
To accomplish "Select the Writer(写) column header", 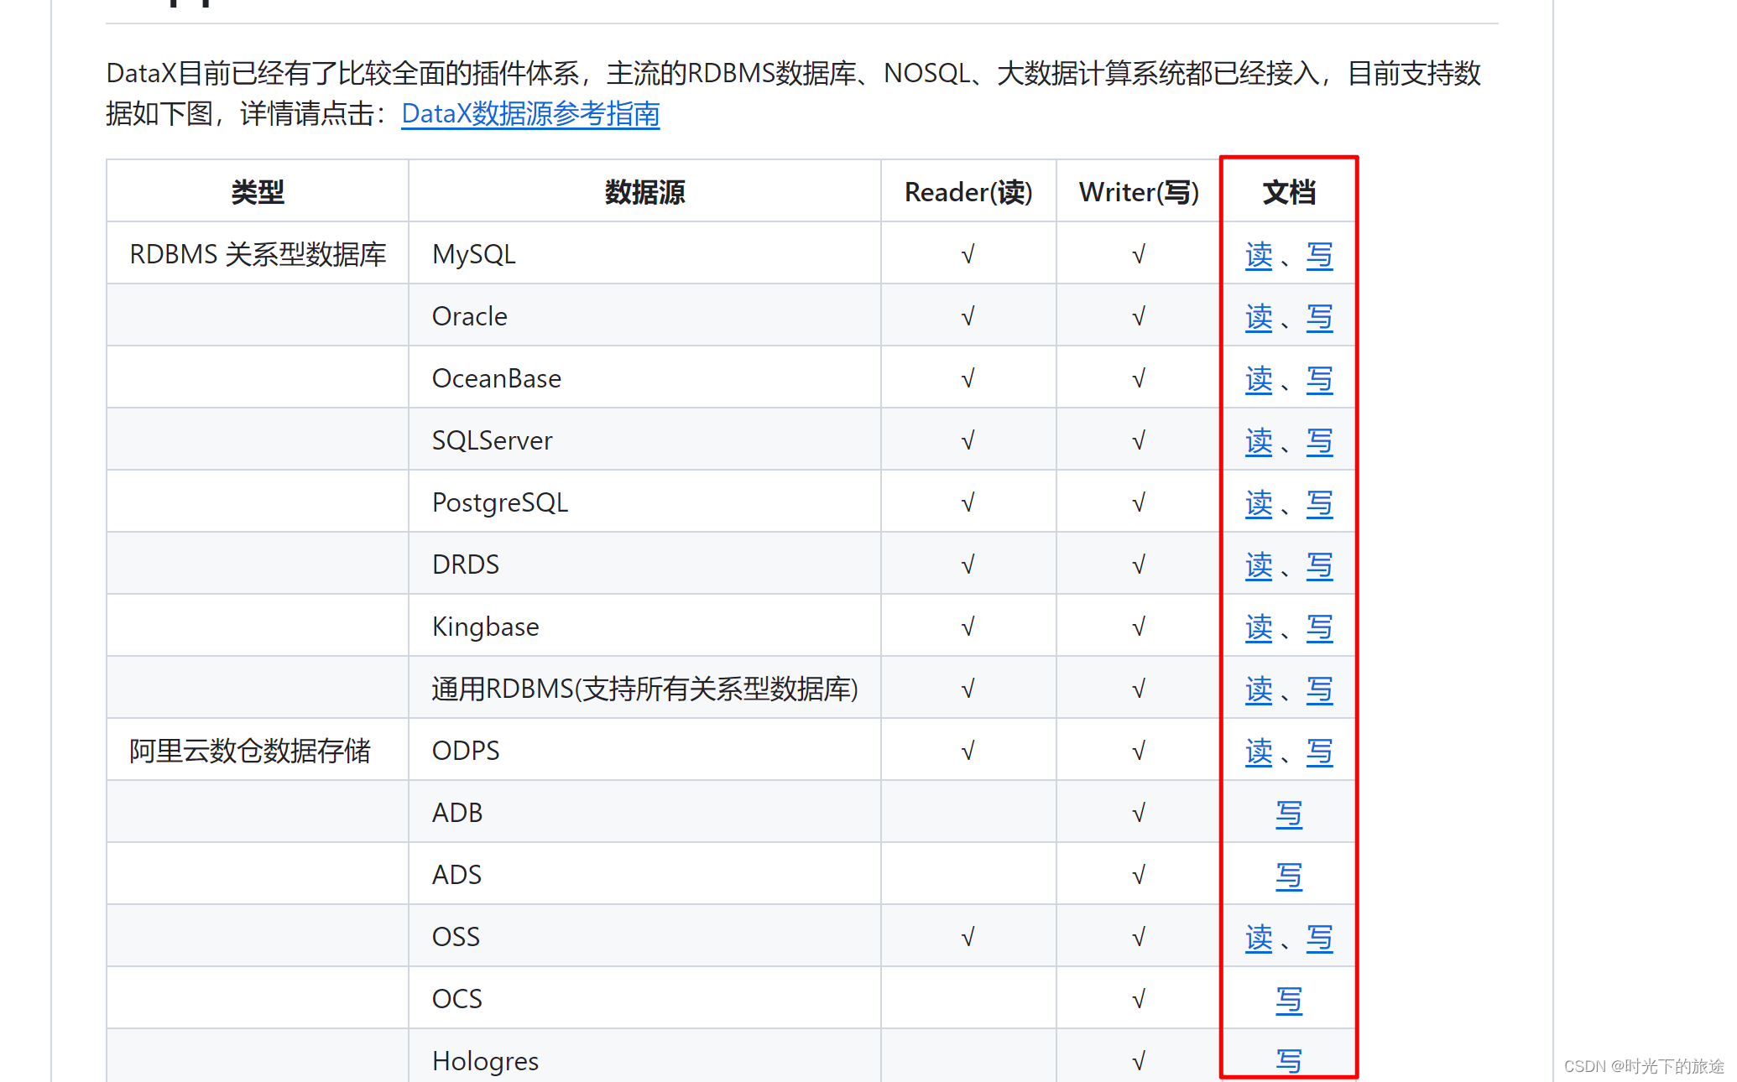I will coord(1139,191).
